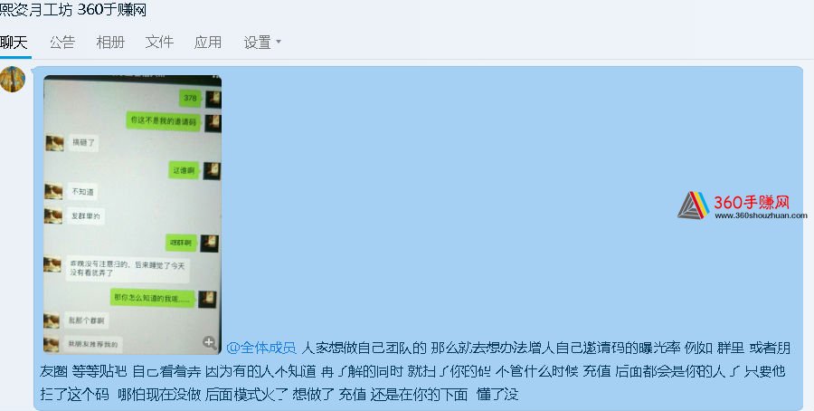Click the www.360shouzhuan.com watermark URL
This screenshot has width=814, height=411.
pos(761,215)
